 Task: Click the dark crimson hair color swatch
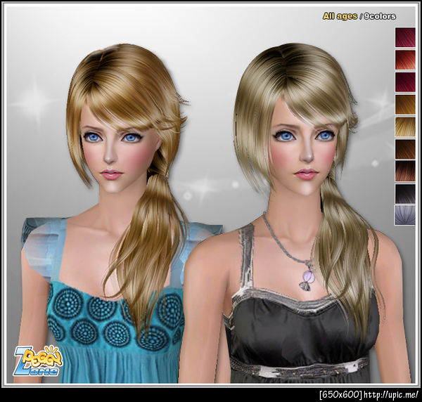point(405,37)
